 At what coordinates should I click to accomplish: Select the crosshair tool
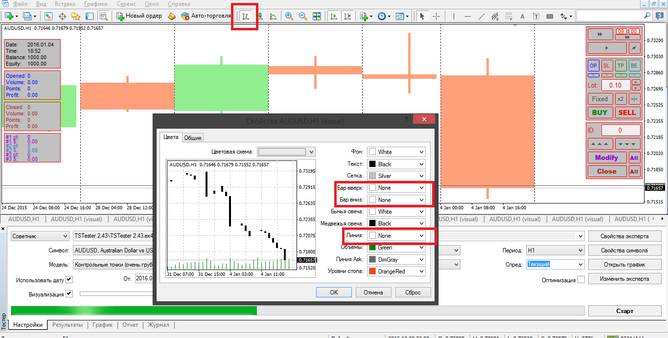click(436, 16)
